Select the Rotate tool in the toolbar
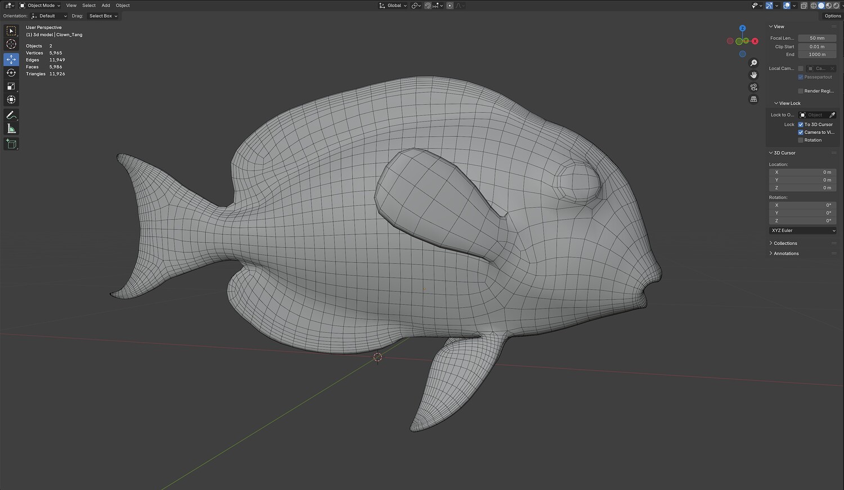This screenshot has width=844, height=490. (x=11, y=73)
